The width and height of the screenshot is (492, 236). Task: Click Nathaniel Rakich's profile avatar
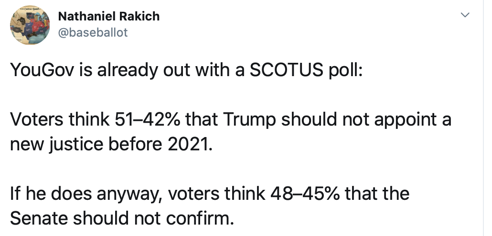(x=30, y=25)
